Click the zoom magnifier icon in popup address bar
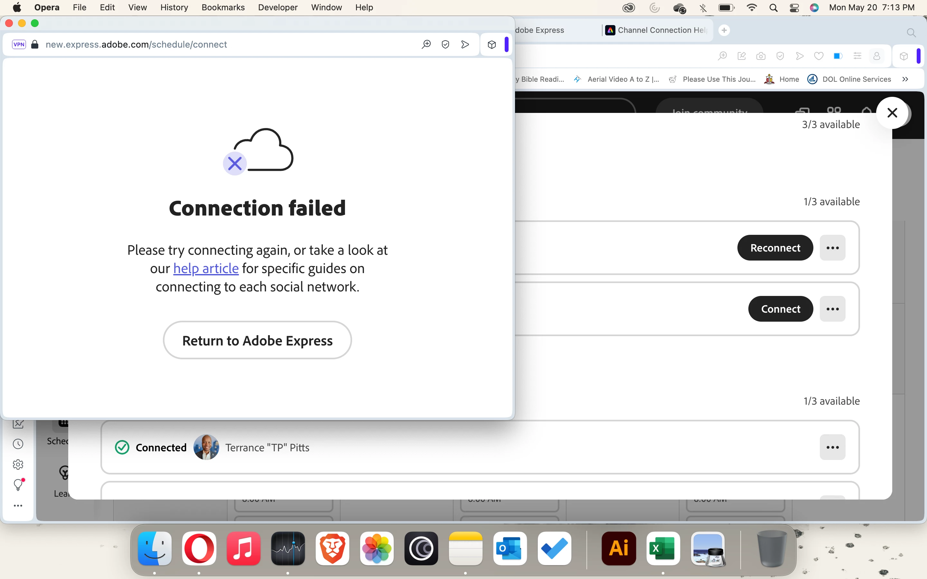The height and width of the screenshot is (579, 927). click(x=426, y=44)
